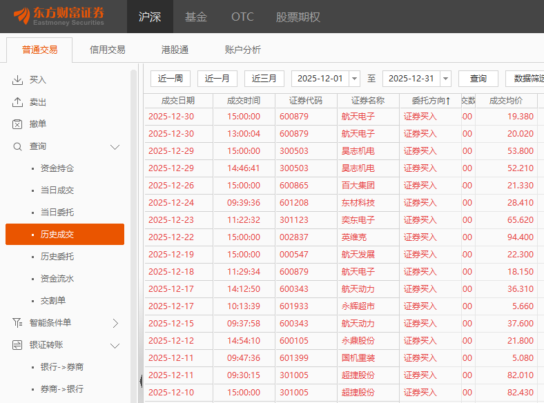Open 当日成交 in the sidebar
544x403 pixels.
click(x=57, y=190)
